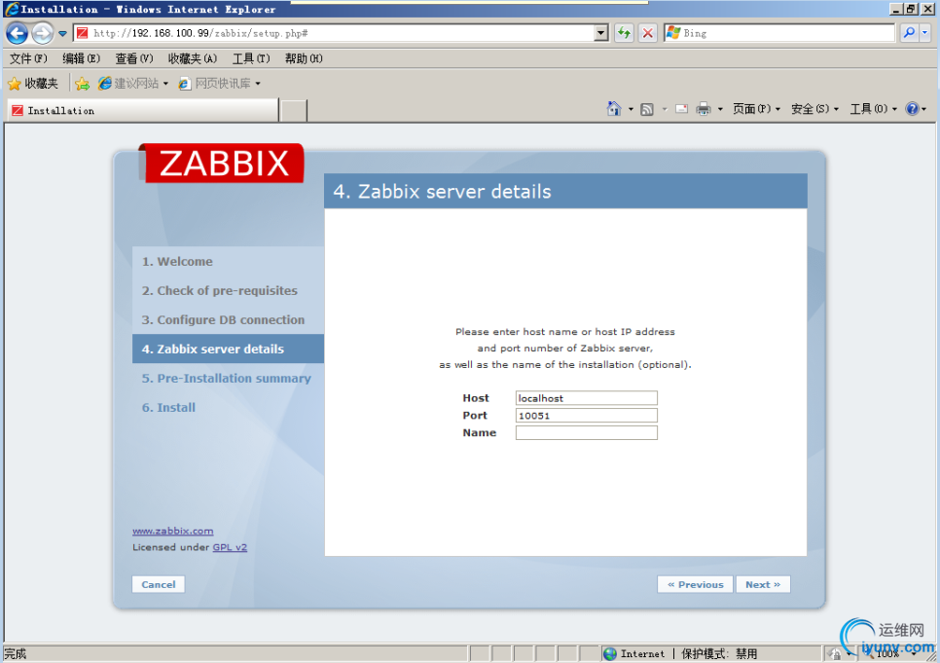940x663 pixels.
Task: Open the www.zabbix.com link
Action: click(x=172, y=531)
